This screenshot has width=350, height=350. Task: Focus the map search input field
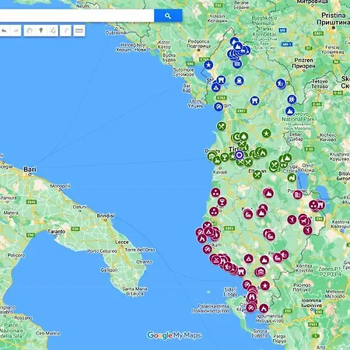click(x=77, y=16)
